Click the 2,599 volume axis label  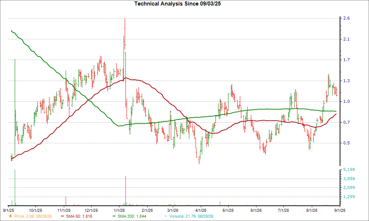click(349, 187)
